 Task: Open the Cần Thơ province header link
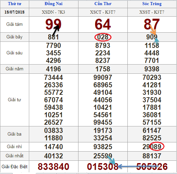[x=103, y=4]
